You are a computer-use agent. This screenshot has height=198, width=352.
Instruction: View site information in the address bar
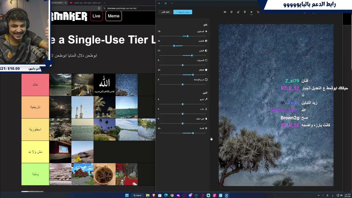pos(105,8)
